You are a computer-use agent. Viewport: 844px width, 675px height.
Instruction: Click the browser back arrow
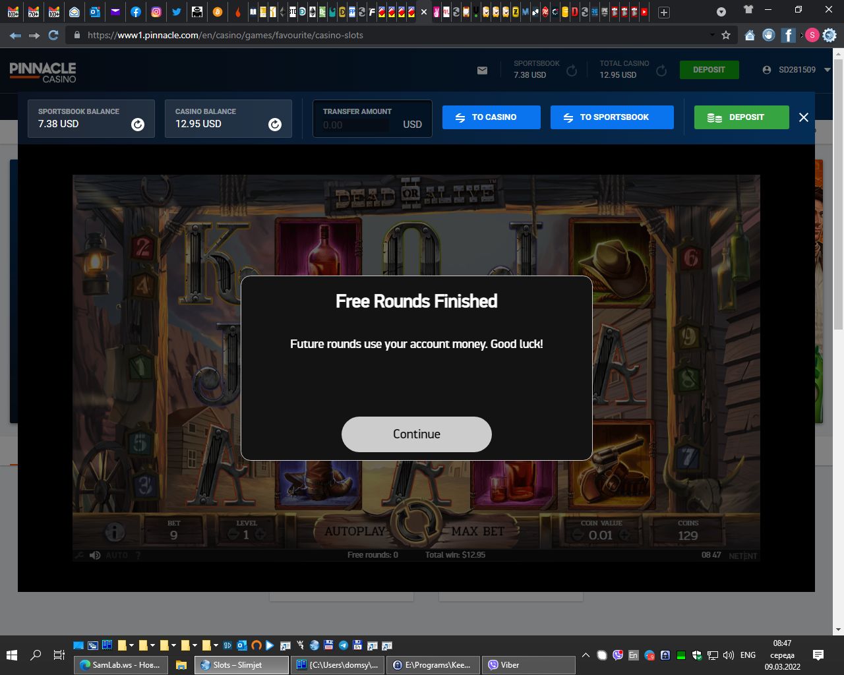[x=15, y=36]
